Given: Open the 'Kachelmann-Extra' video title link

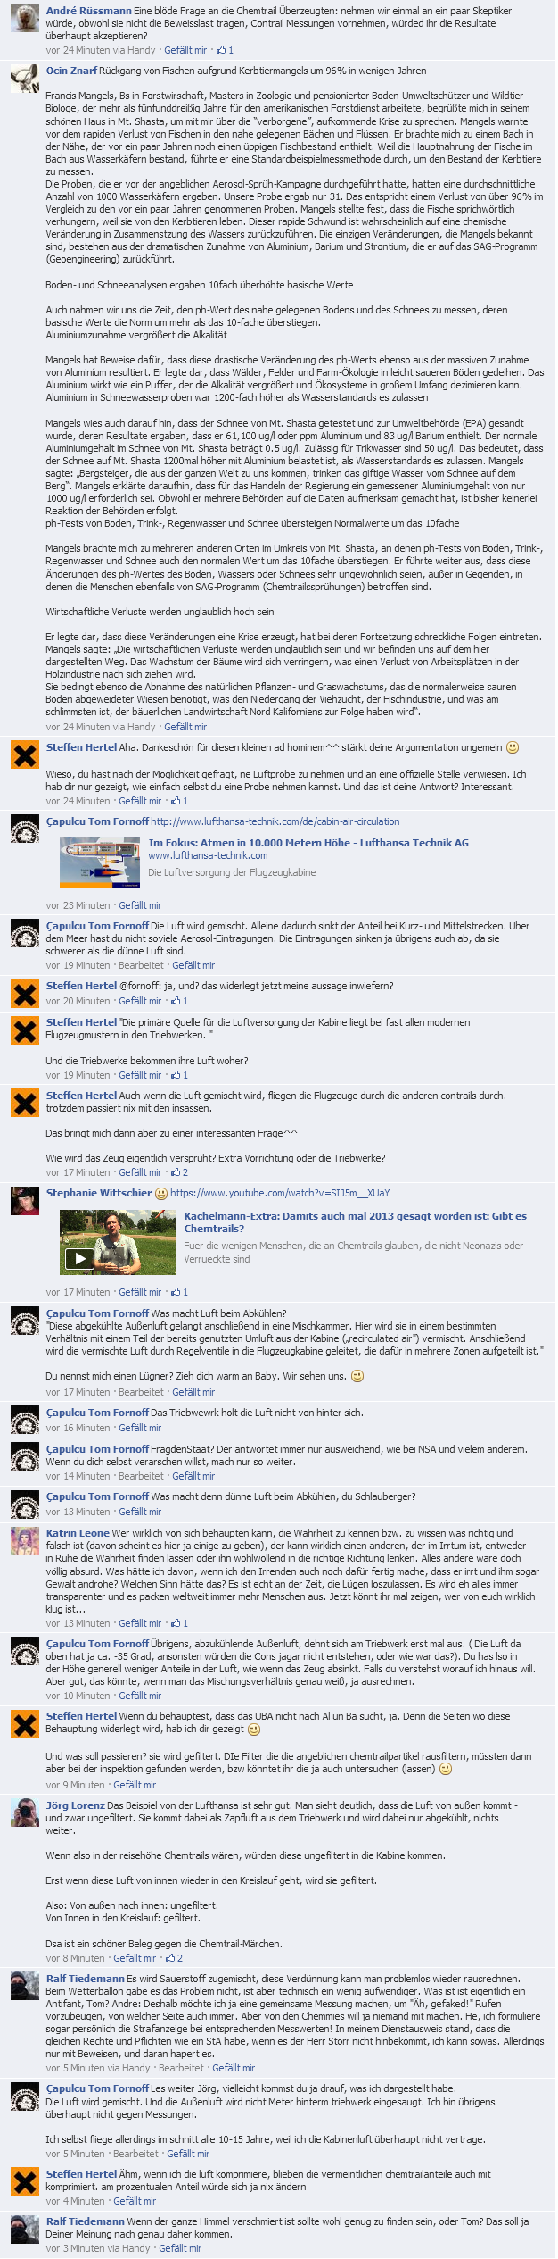Looking at the screenshot, I should pyautogui.click(x=356, y=1222).
